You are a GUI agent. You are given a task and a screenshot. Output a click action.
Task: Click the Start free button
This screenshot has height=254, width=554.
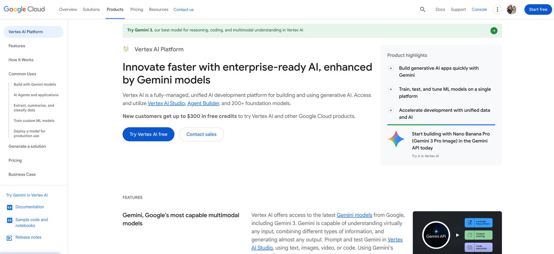538,10
